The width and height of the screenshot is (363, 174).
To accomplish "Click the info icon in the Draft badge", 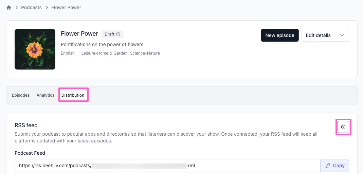I will click(x=118, y=34).
